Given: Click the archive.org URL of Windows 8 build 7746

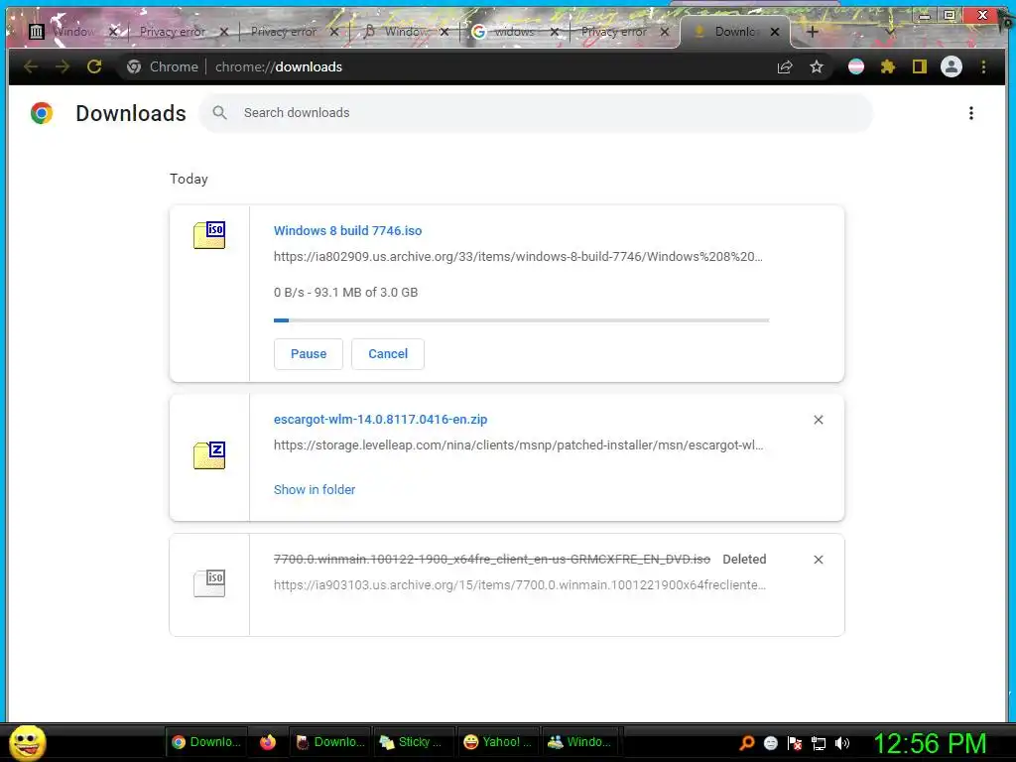Looking at the screenshot, I should tap(518, 257).
